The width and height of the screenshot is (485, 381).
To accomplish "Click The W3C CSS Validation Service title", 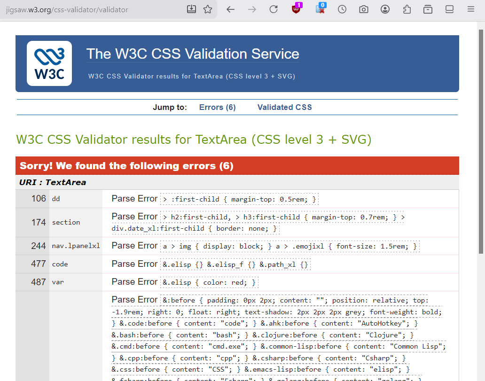I will pos(193,54).
